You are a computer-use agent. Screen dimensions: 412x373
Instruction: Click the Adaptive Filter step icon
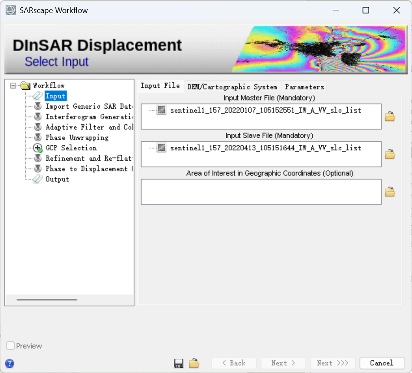tap(38, 127)
